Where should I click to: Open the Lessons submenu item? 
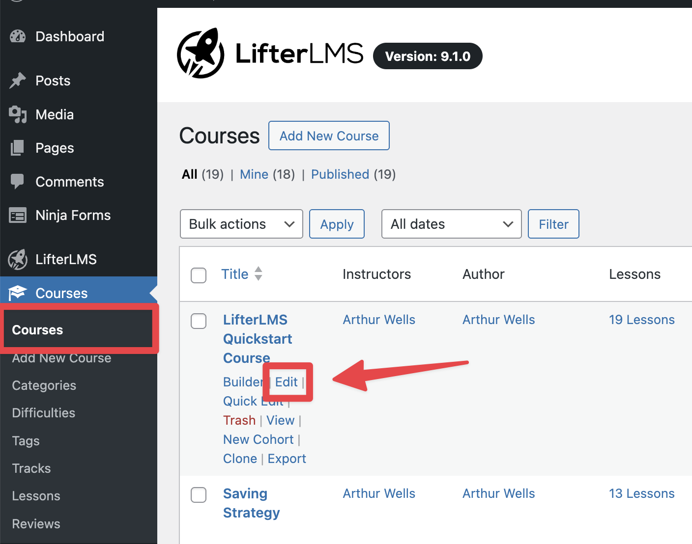[x=36, y=496]
